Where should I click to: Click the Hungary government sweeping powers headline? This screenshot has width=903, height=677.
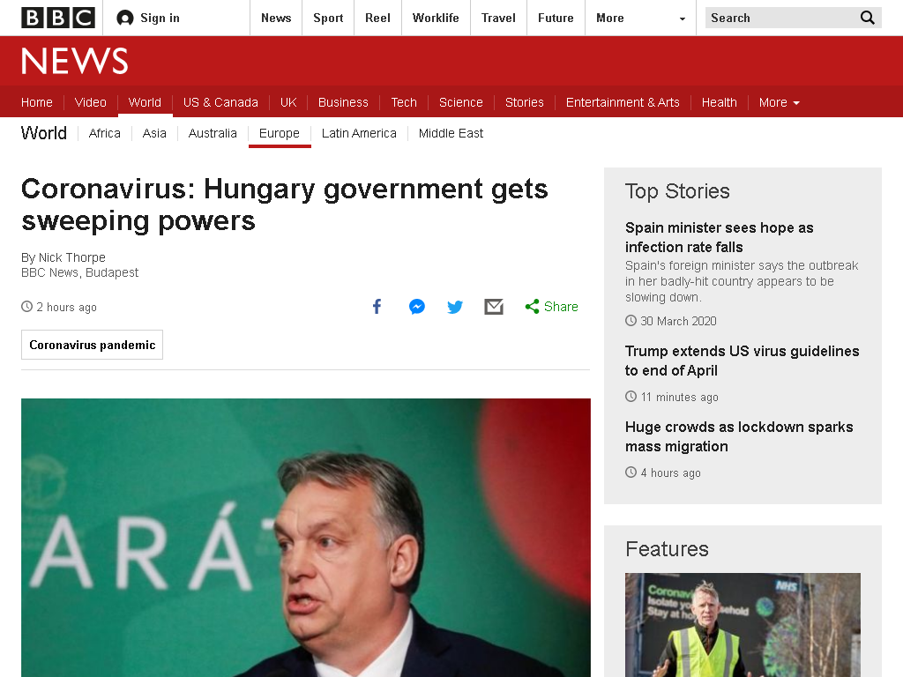pyautogui.click(x=285, y=205)
